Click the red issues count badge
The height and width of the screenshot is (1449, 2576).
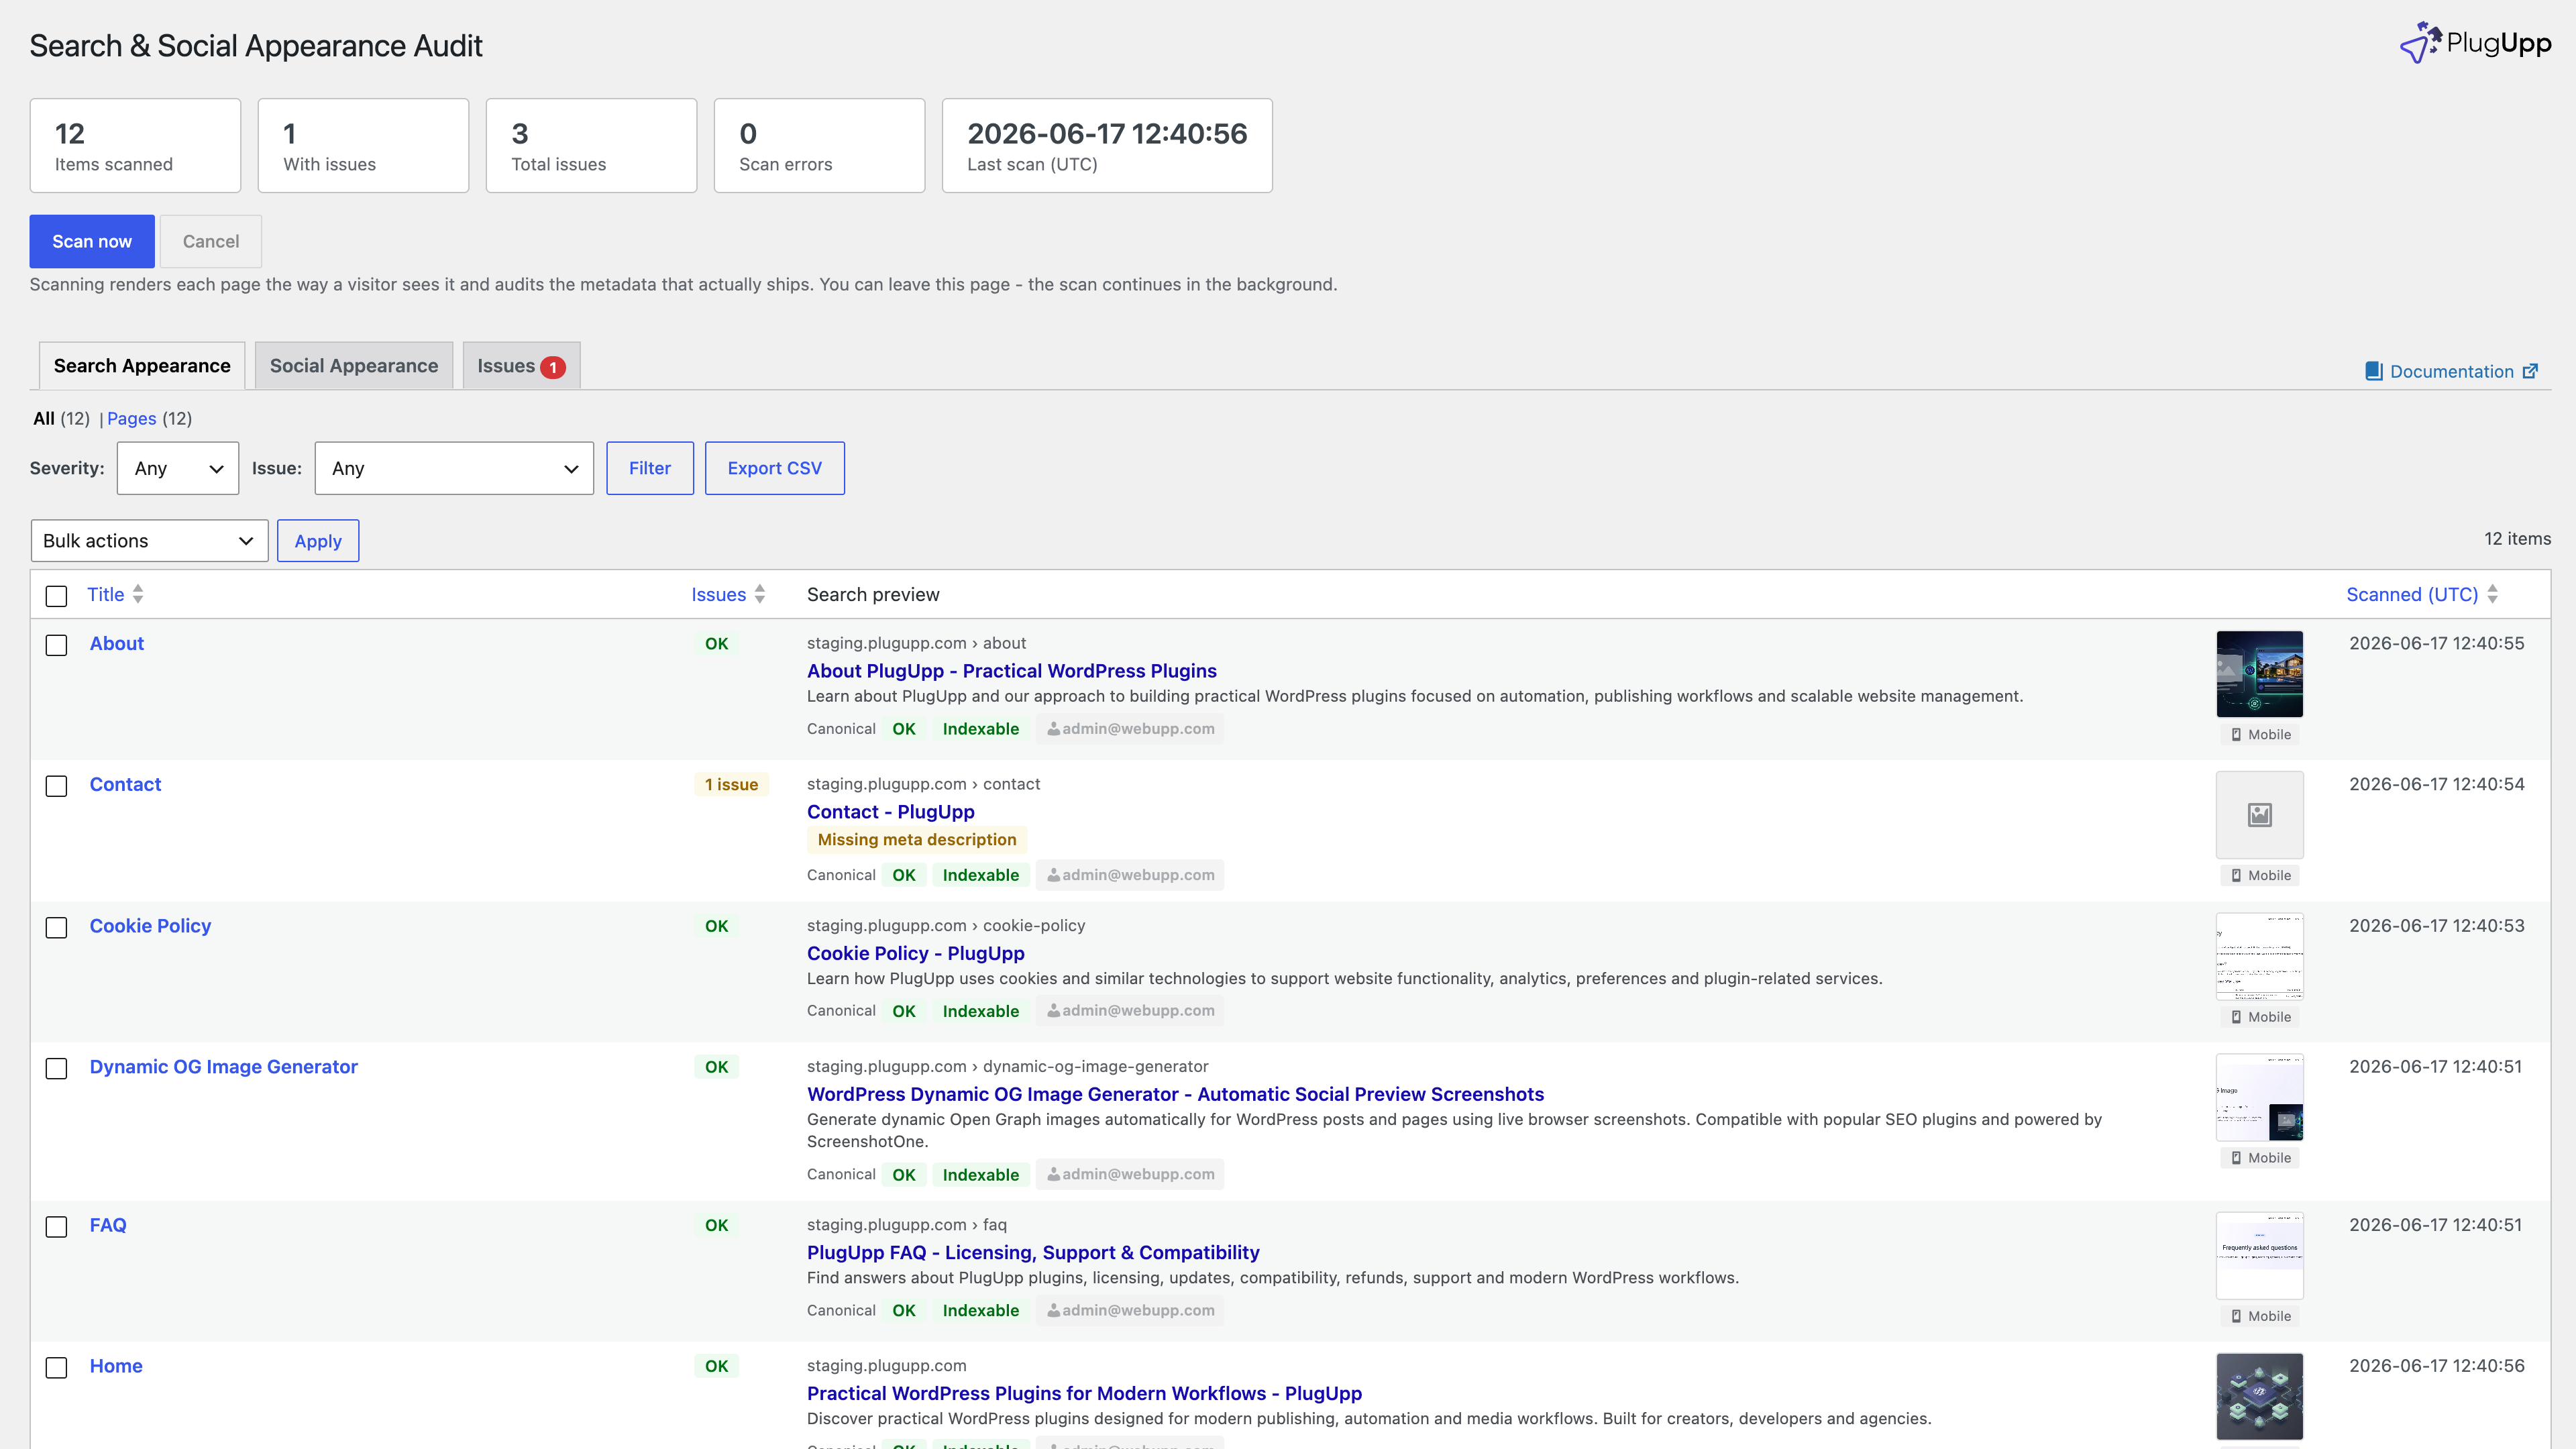[553, 367]
